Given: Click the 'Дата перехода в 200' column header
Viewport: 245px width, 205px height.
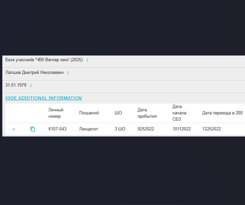Looking at the screenshot, I should tap(222, 113).
